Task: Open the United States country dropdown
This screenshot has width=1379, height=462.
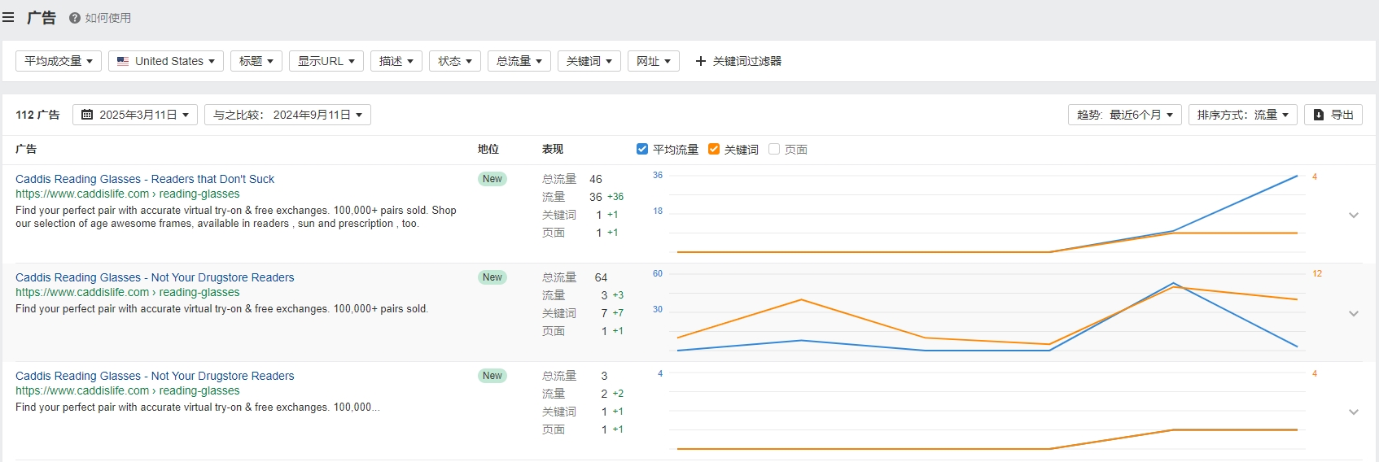Action: click(166, 61)
